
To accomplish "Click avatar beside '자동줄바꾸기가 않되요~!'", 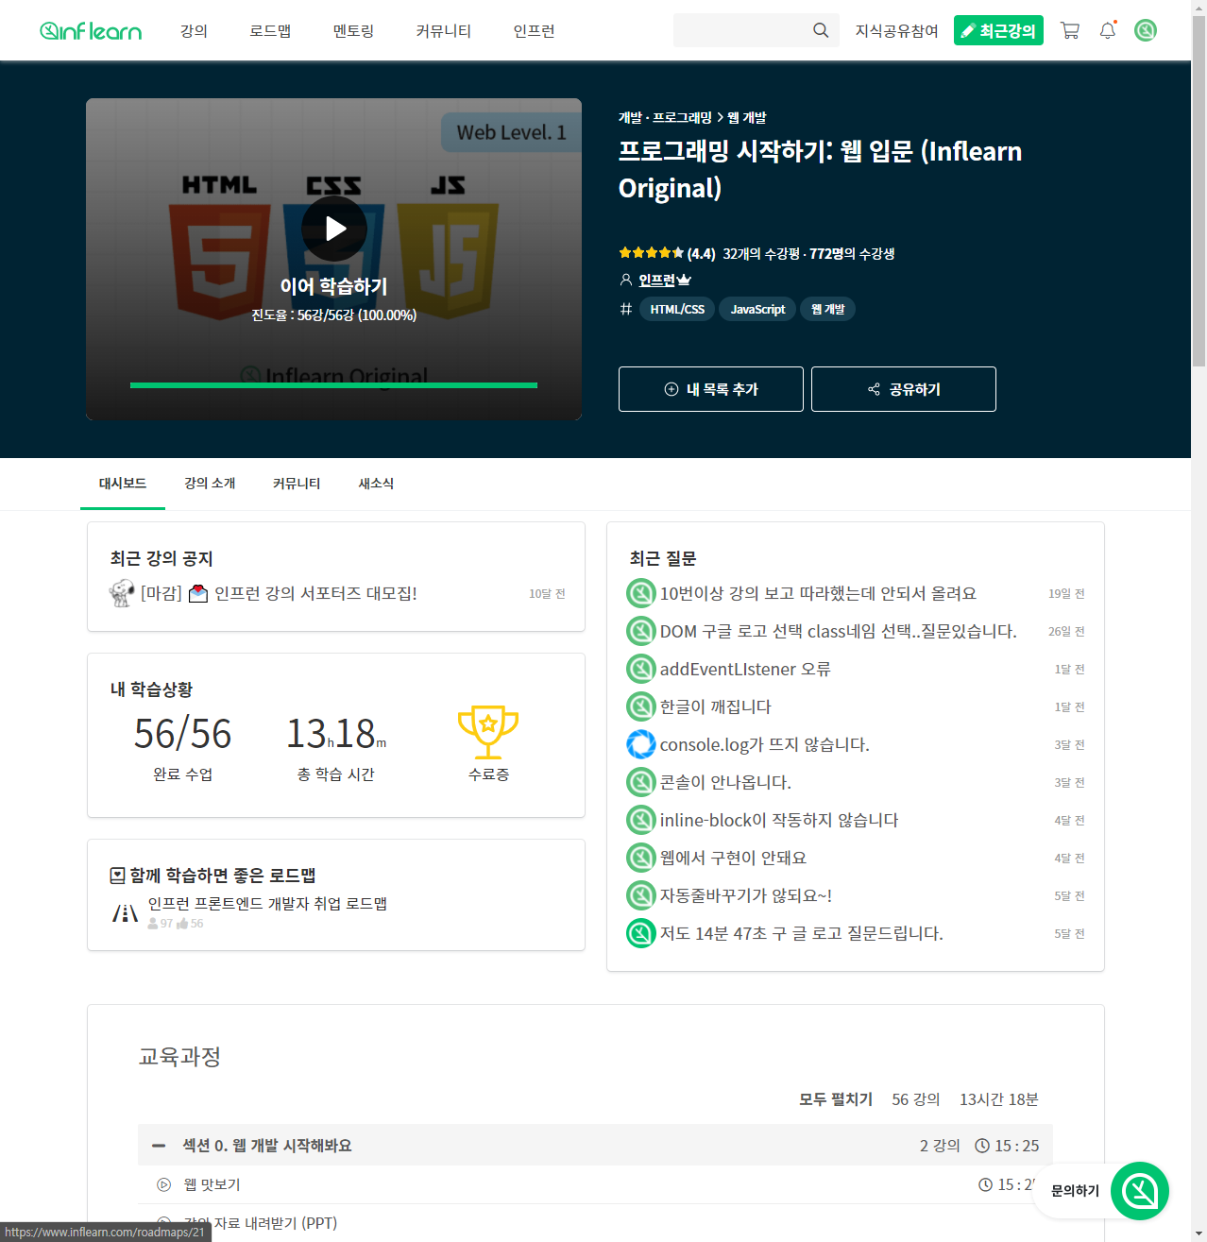I will (x=641, y=895).
